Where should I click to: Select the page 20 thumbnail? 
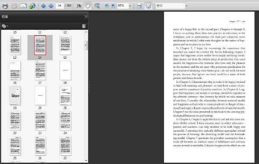40,96
